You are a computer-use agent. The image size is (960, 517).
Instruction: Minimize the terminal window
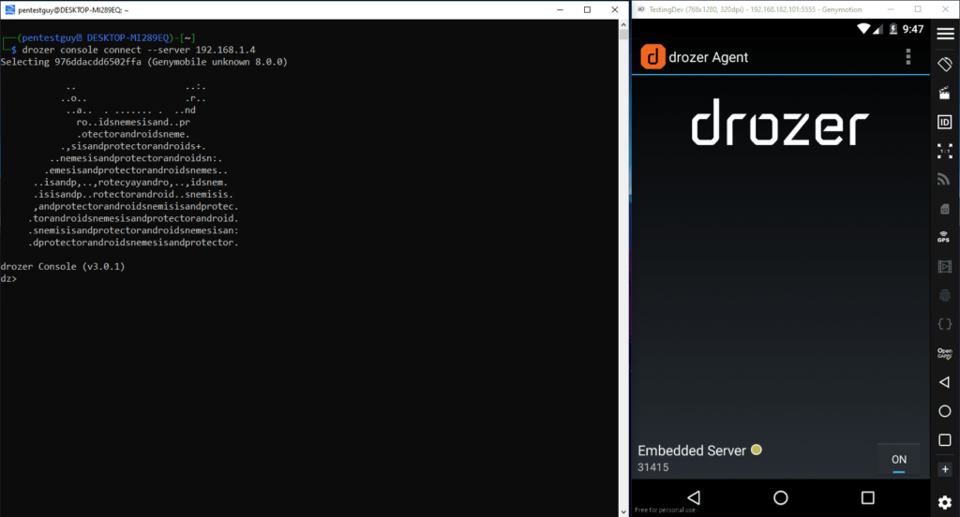pyautogui.click(x=561, y=9)
